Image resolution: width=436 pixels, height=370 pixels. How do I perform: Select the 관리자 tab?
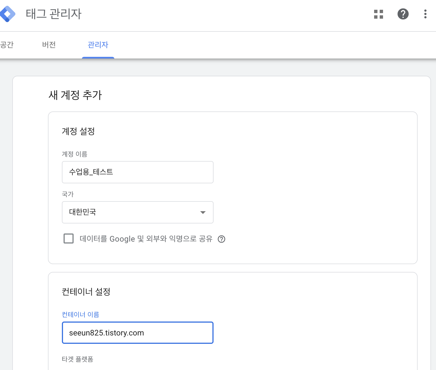tap(98, 45)
